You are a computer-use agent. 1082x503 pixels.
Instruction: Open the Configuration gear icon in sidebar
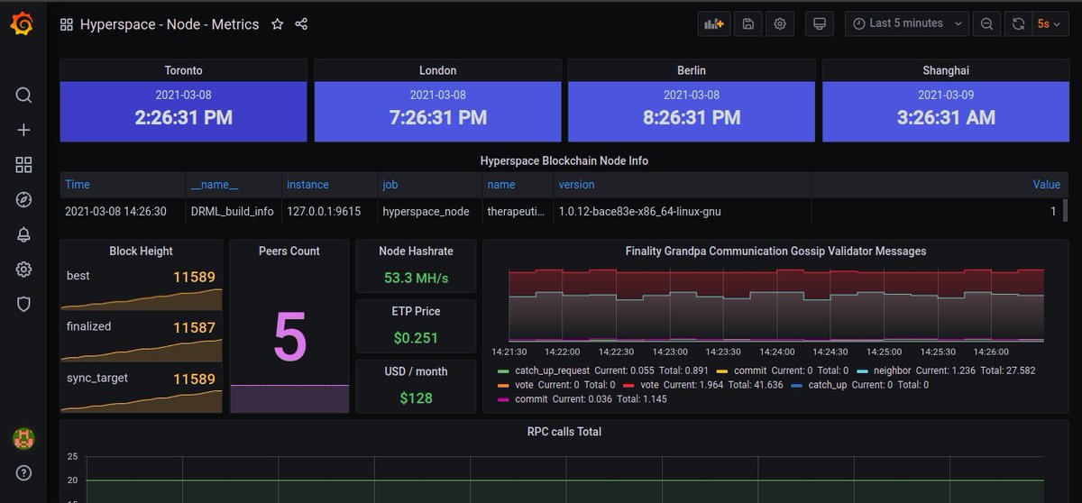pyautogui.click(x=23, y=270)
